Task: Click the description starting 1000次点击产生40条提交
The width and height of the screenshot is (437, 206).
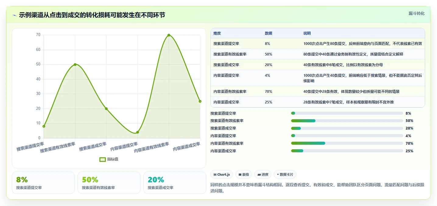Action: tap(363, 78)
